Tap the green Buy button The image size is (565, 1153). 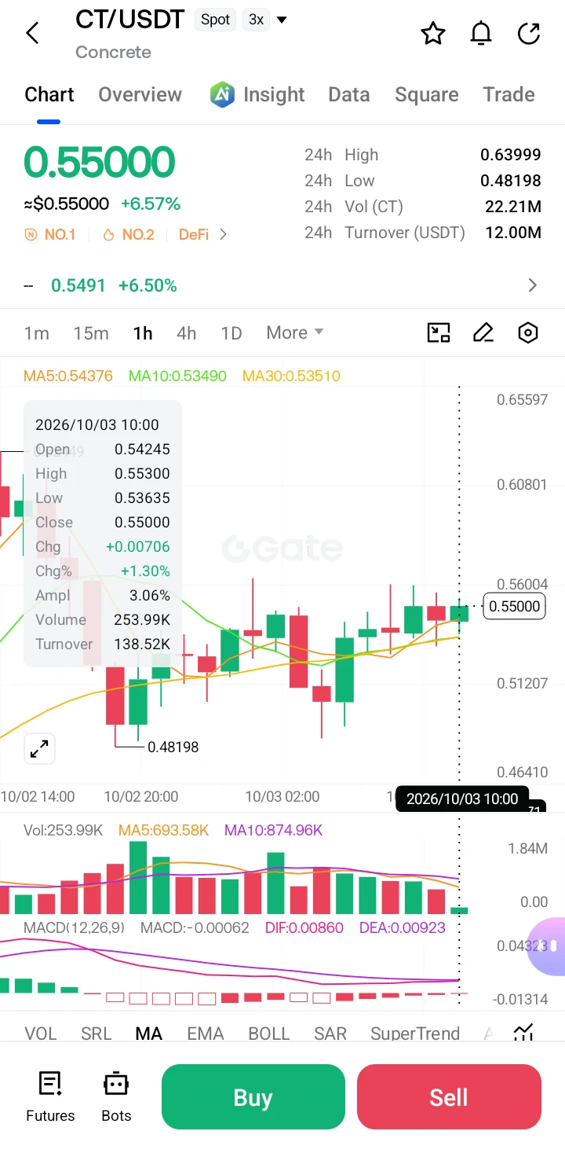pos(253,1096)
